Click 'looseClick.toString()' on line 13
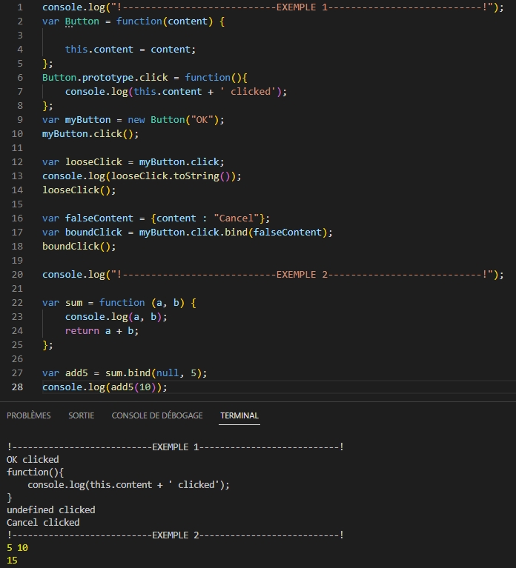Viewport: 516px width, 568px height. point(171,176)
